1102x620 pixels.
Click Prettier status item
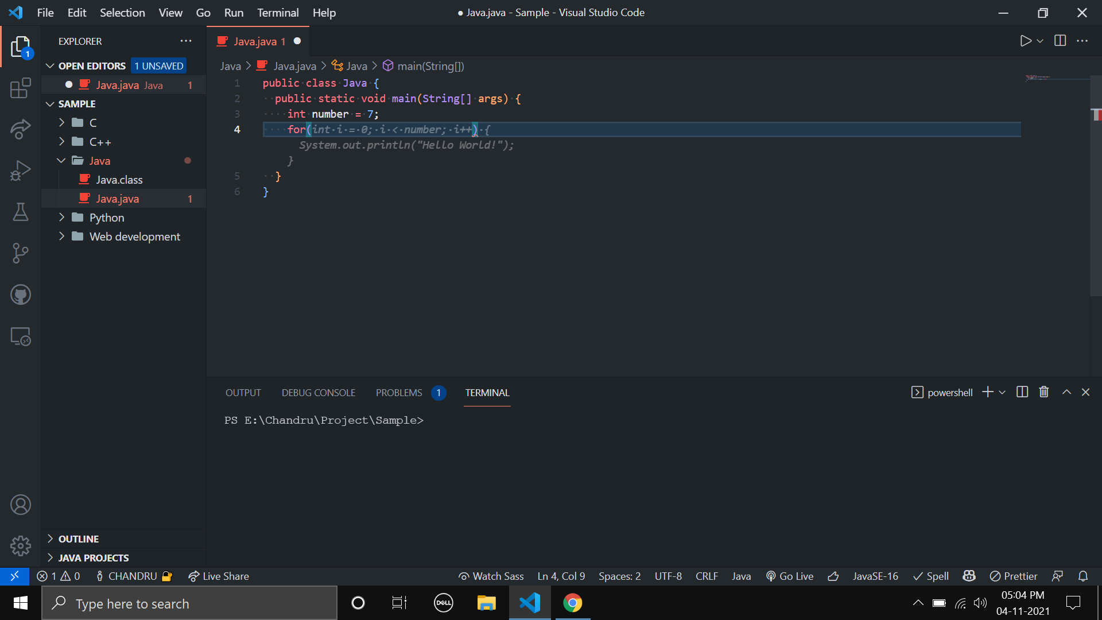click(1014, 576)
